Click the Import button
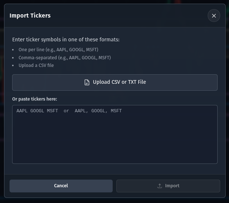 [x=168, y=186]
